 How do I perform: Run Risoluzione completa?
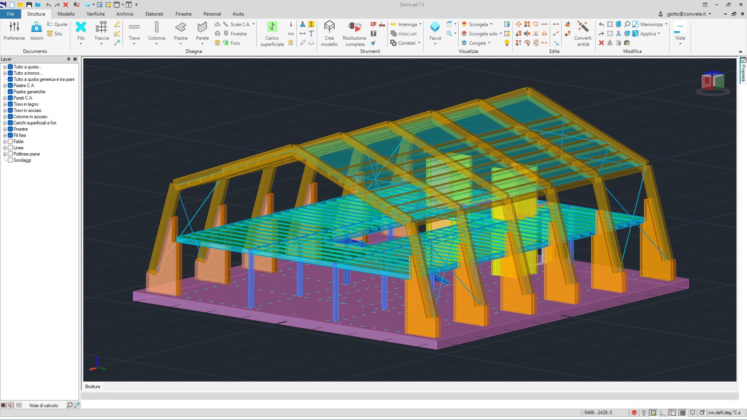(x=354, y=27)
